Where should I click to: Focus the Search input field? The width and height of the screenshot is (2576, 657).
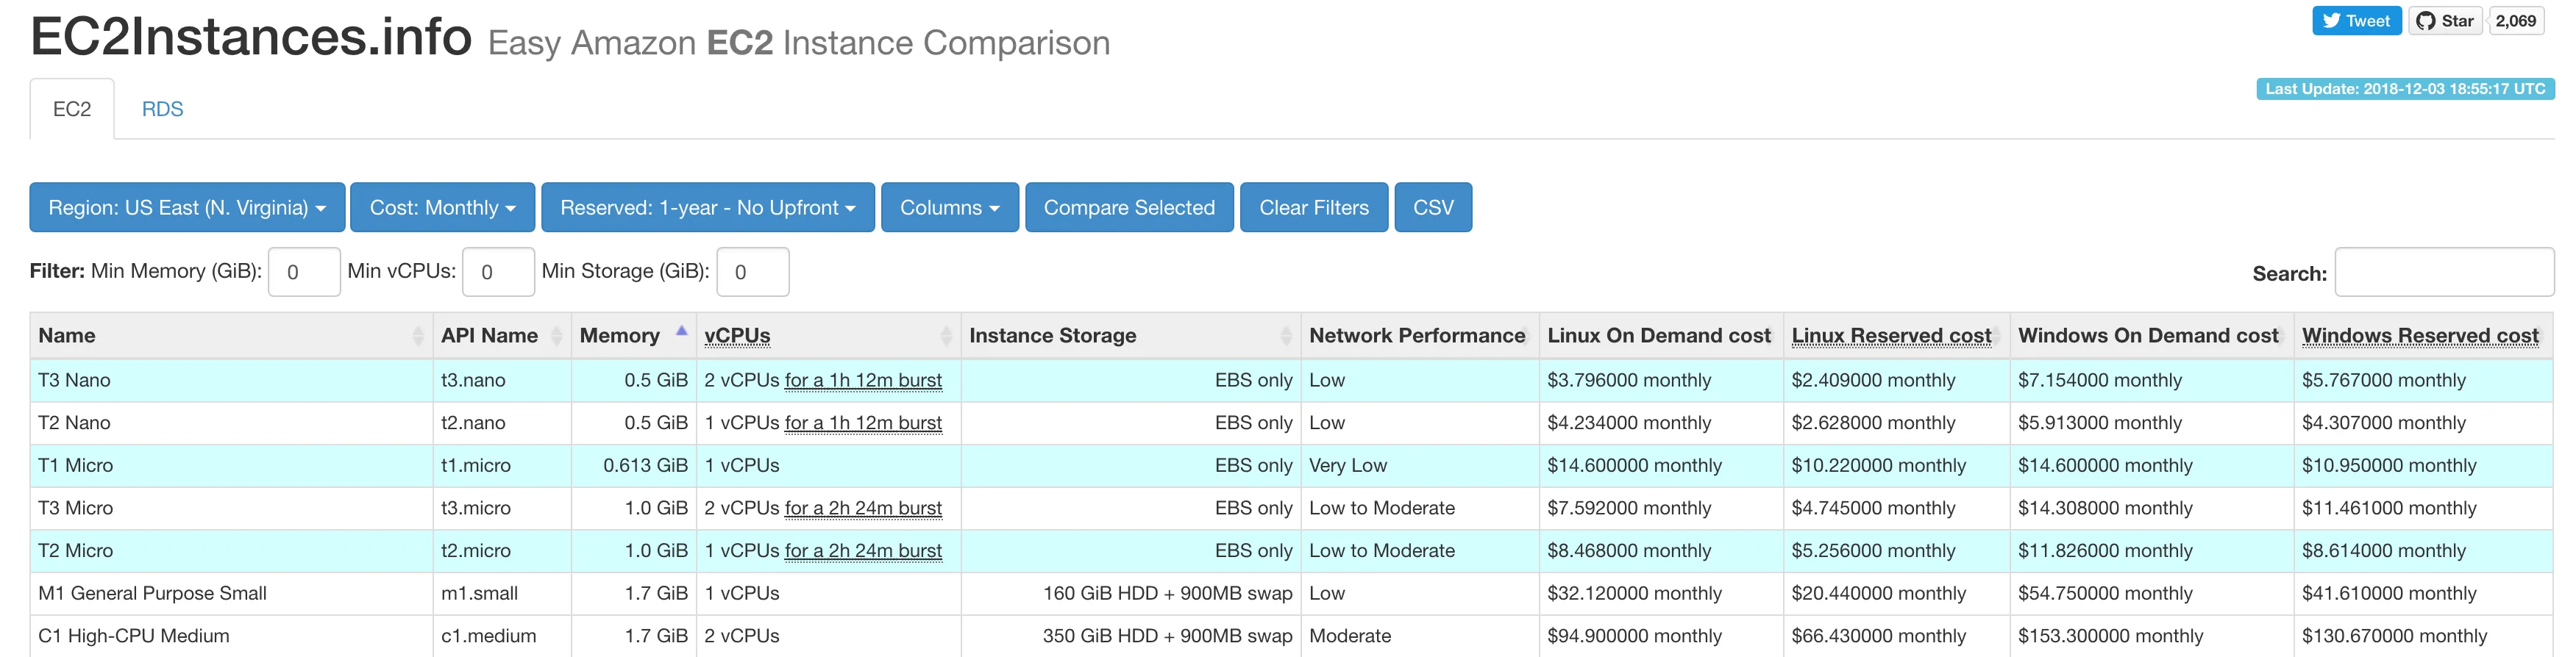pyautogui.click(x=2443, y=273)
